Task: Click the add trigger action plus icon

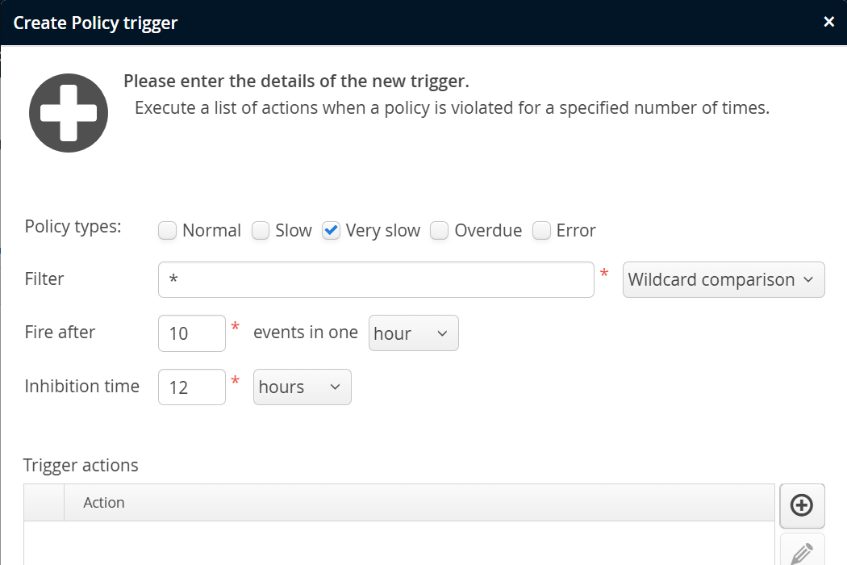Action: coord(802,505)
